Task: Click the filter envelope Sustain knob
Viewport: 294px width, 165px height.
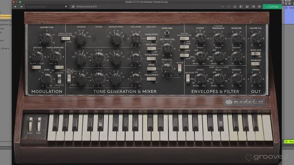Action: click(x=237, y=56)
